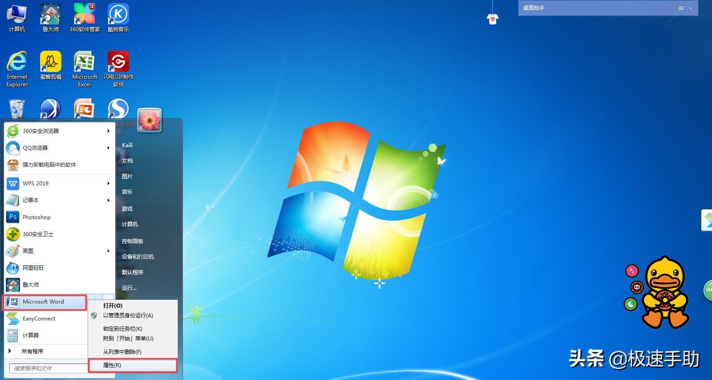712x380 pixels.
Task: Launch WPS 2019 from the Start menu
Action: pos(59,184)
